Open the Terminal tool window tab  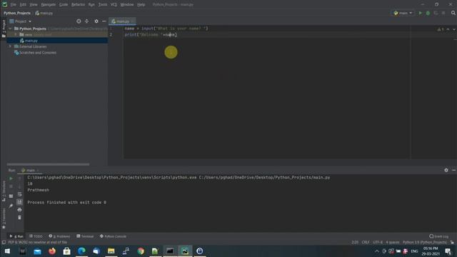click(85, 236)
